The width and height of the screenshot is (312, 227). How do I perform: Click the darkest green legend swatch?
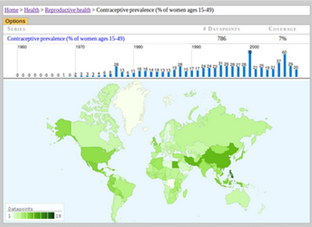[x=51, y=216]
